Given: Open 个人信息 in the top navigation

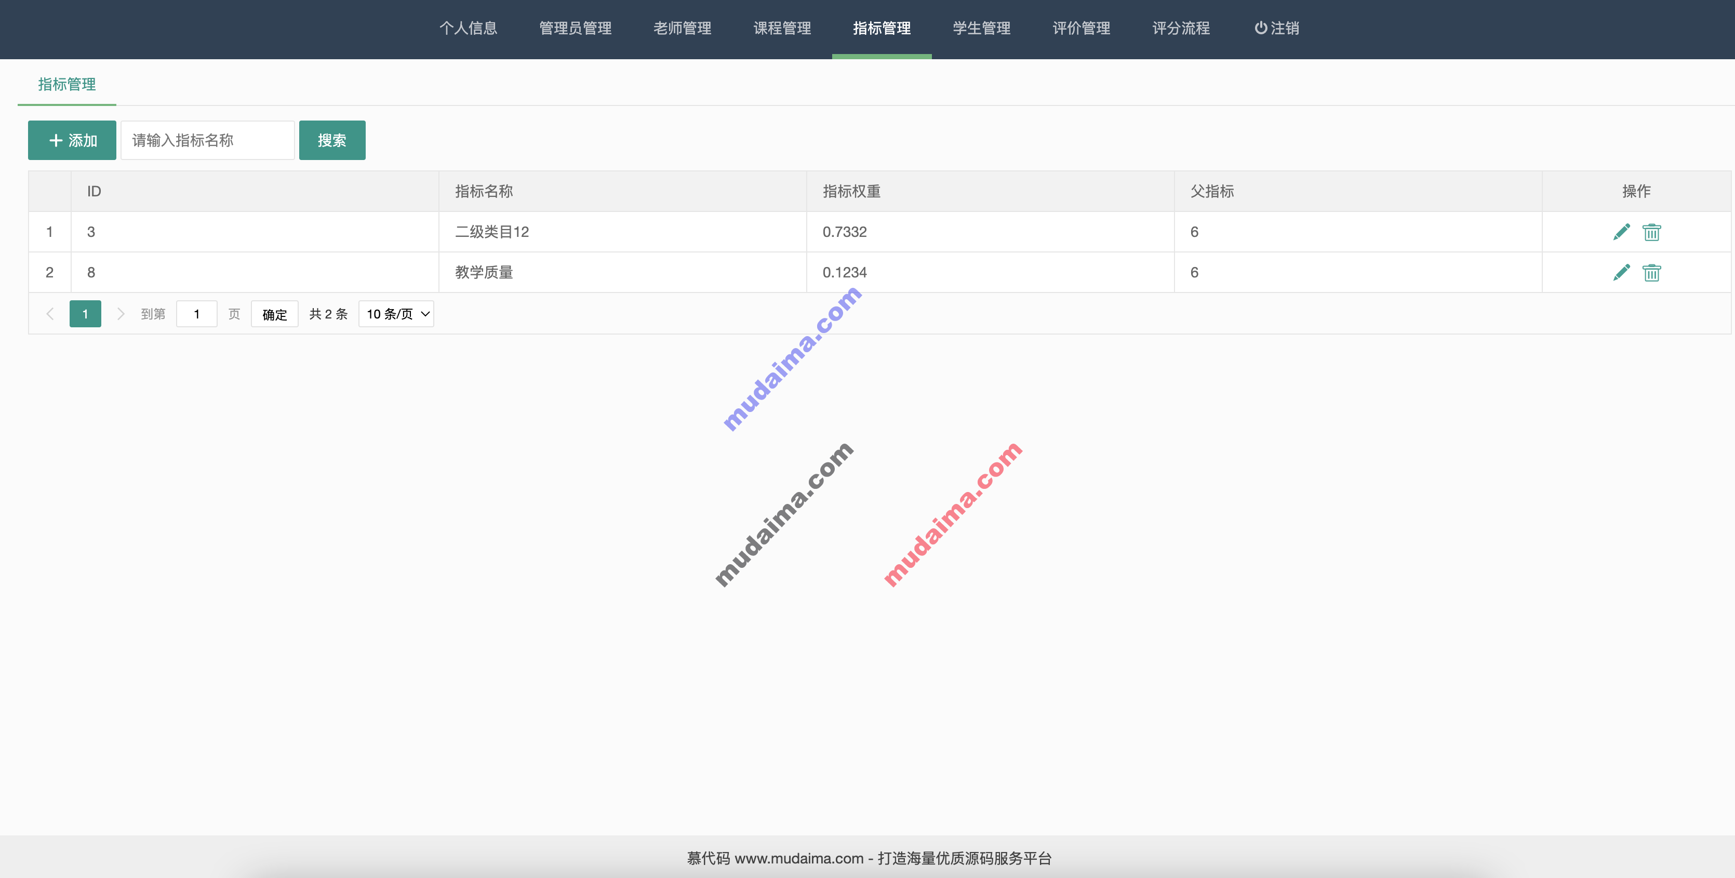Looking at the screenshot, I should click(x=468, y=28).
